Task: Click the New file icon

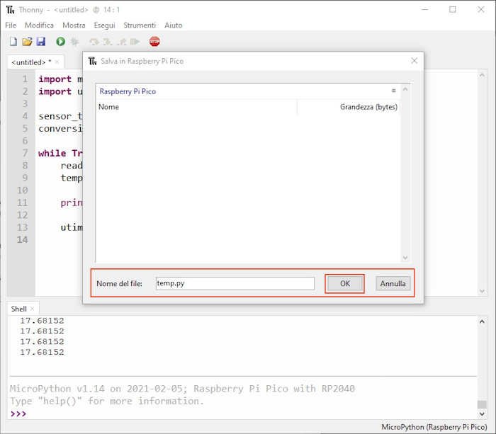Action: (13, 42)
